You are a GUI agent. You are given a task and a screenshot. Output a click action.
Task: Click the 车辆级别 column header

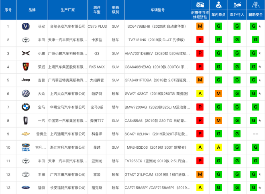(x=115, y=10)
